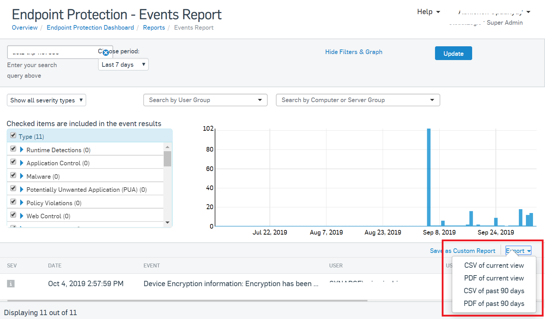Expand the Runtime Detections arrow

coord(22,150)
